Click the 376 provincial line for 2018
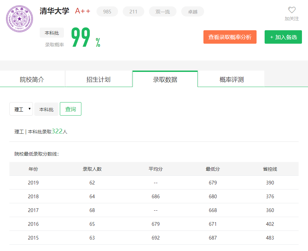The width and height of the screenshot is (308, 251). point(270,197)
